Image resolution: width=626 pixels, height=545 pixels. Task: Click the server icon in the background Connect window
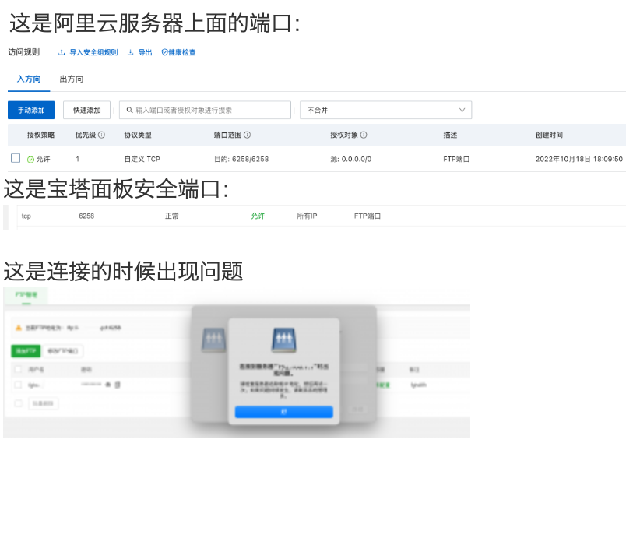coord(214,340)
